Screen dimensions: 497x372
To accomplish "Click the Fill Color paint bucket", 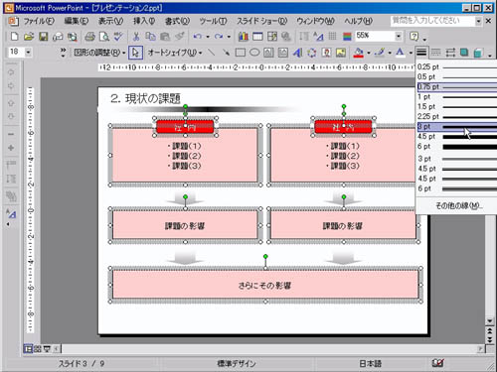I will point(358,53).
